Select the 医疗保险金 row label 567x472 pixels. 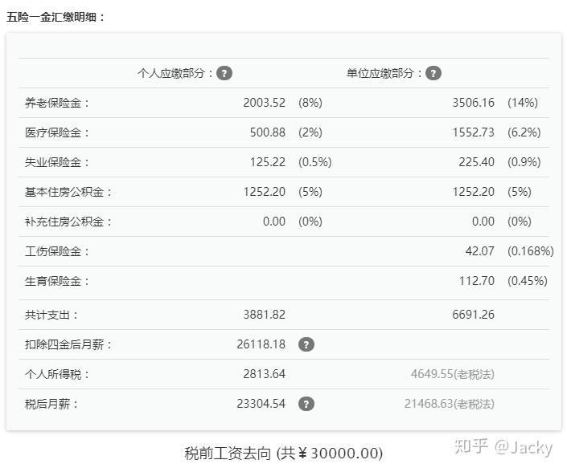tap(57, 132)
